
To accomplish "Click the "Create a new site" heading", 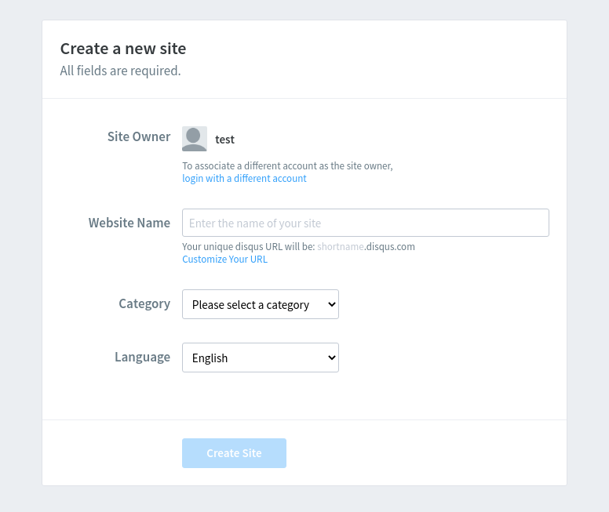I will pos(123,49).
